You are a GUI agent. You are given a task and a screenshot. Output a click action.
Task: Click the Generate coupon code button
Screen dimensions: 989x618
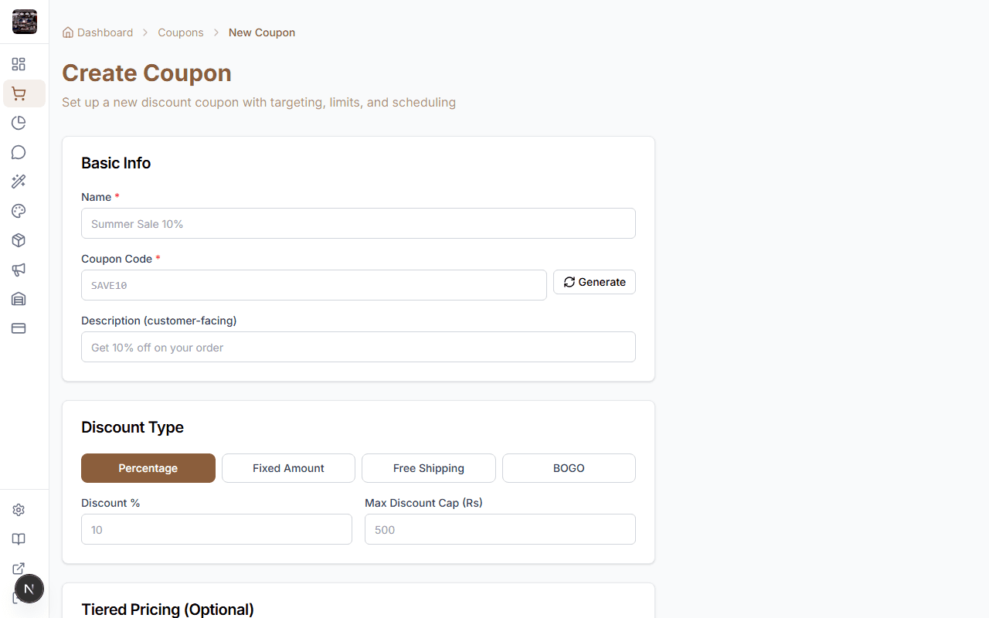point(594,282)
